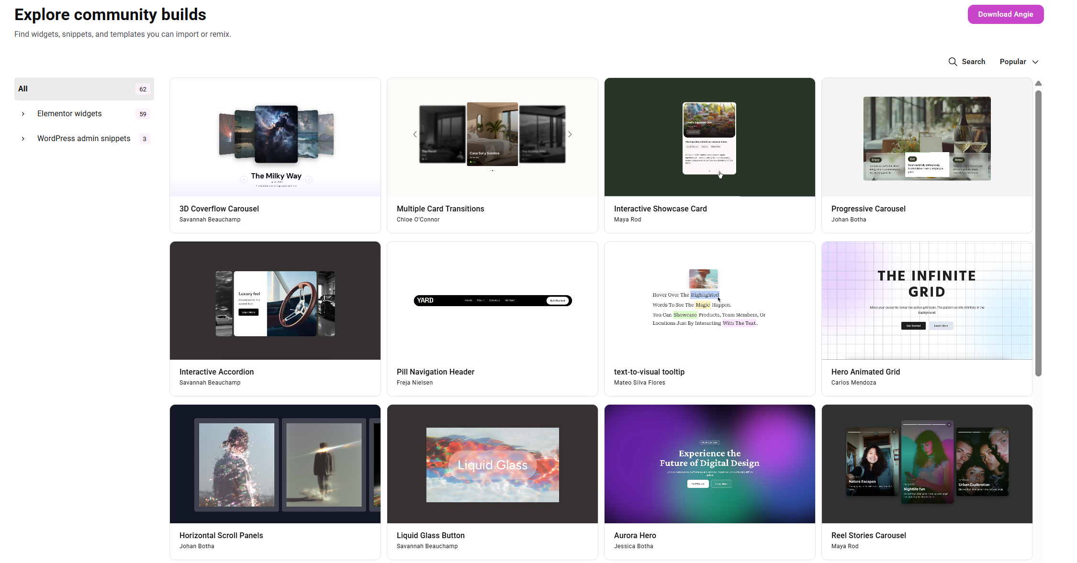
Task: Select WordPress admin snippets category
Action: pyautogui.click(x=84, y=139)
